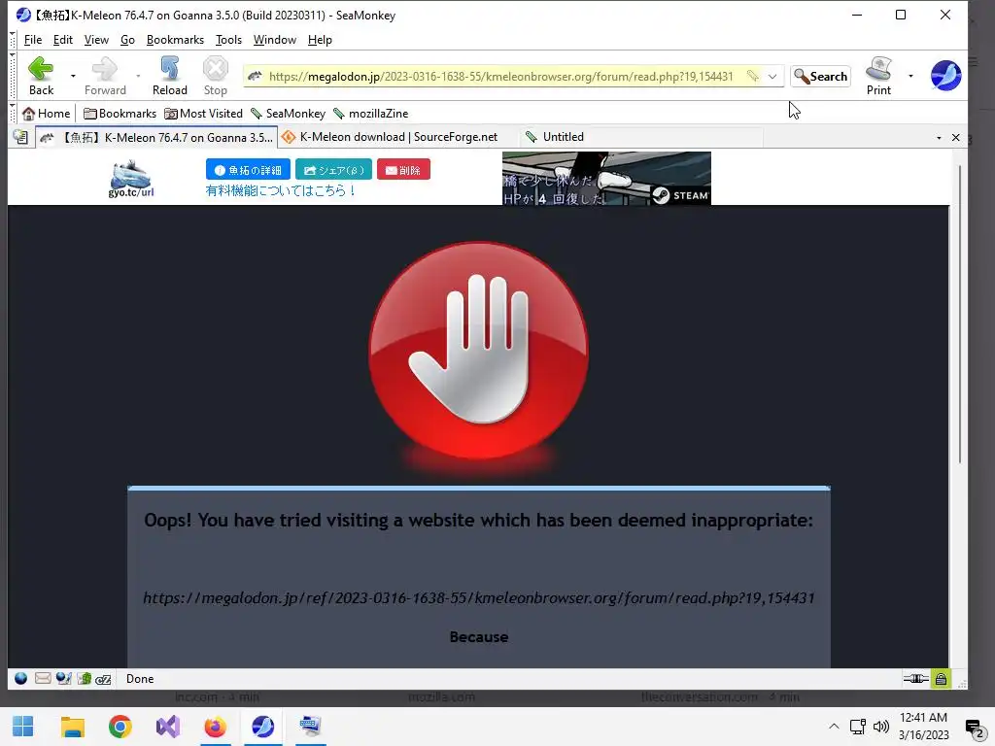Screen dimensions: 995x746
Task: Click the Stop loading button
Action: [215, 76]
